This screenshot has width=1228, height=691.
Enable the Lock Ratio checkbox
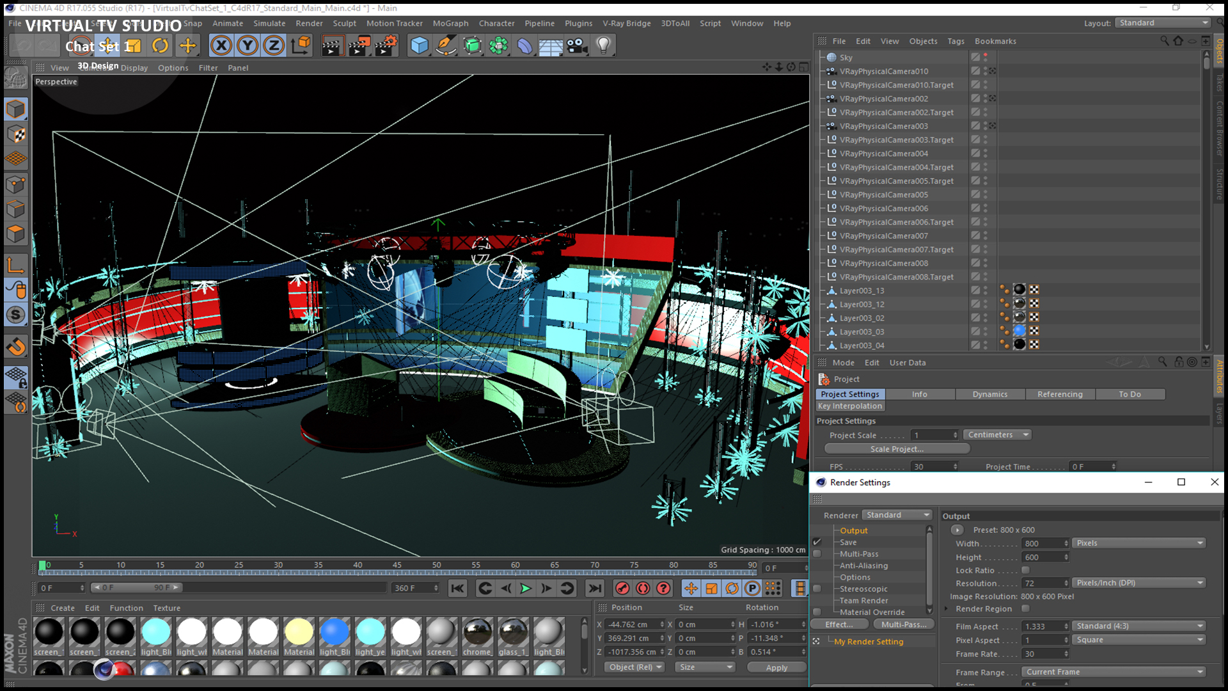(x=1026, y=570)
